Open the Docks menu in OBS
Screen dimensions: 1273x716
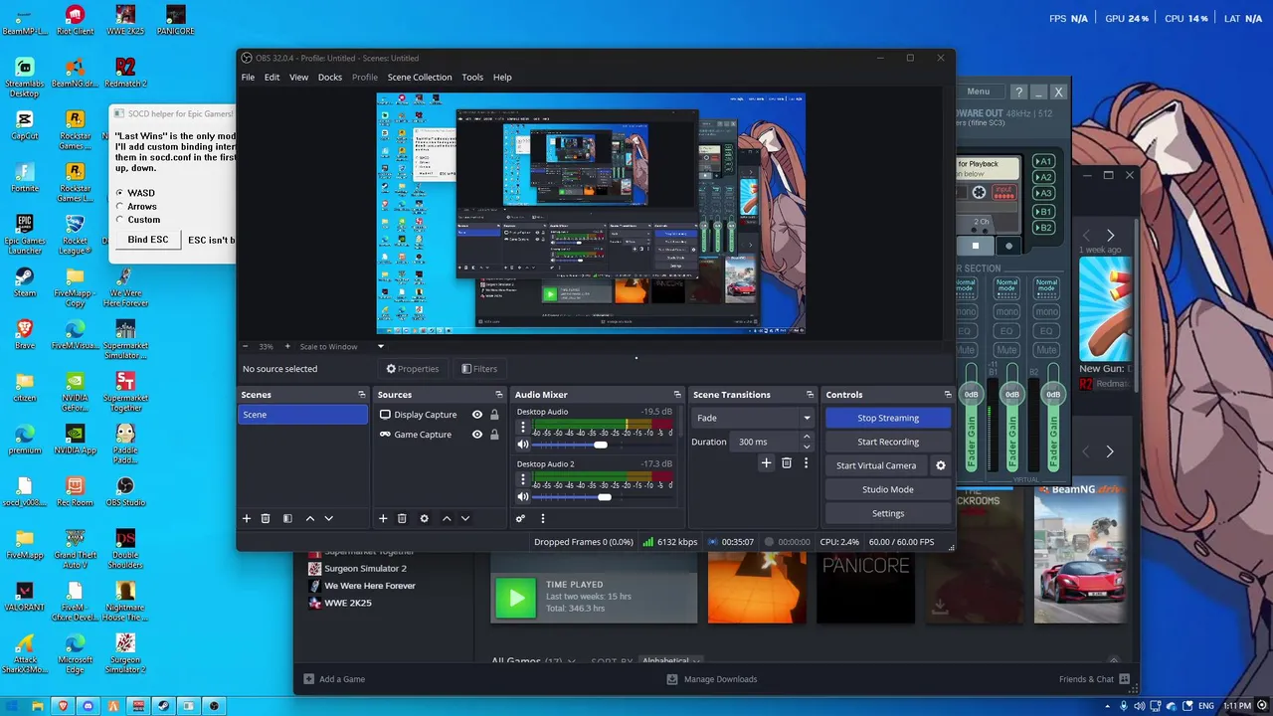[330, 77]
